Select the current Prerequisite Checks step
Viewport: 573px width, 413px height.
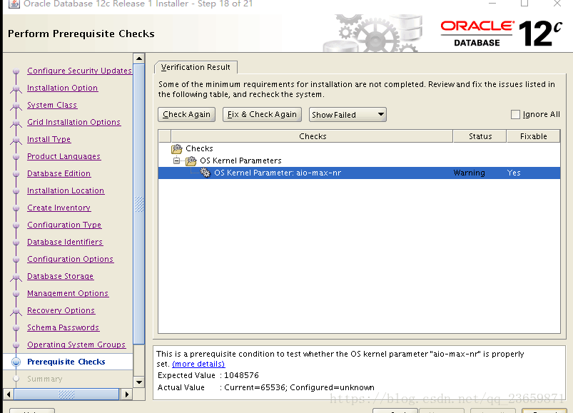pos(66,362)
